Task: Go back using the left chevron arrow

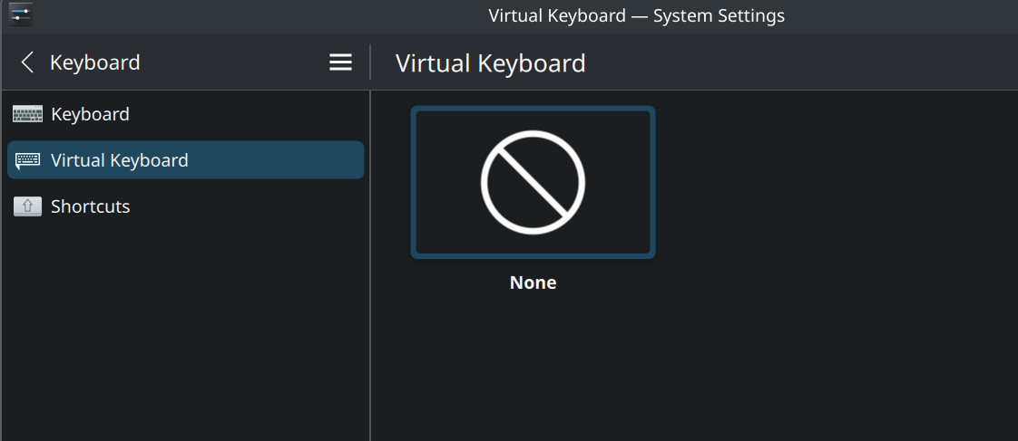Action: click(x=27, y=62)
